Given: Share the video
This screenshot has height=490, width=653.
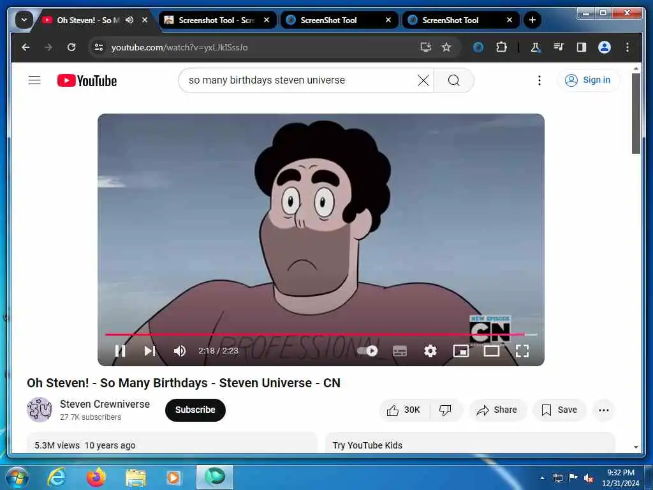Looking at the screenshot, I should click(x=497, y=410).
